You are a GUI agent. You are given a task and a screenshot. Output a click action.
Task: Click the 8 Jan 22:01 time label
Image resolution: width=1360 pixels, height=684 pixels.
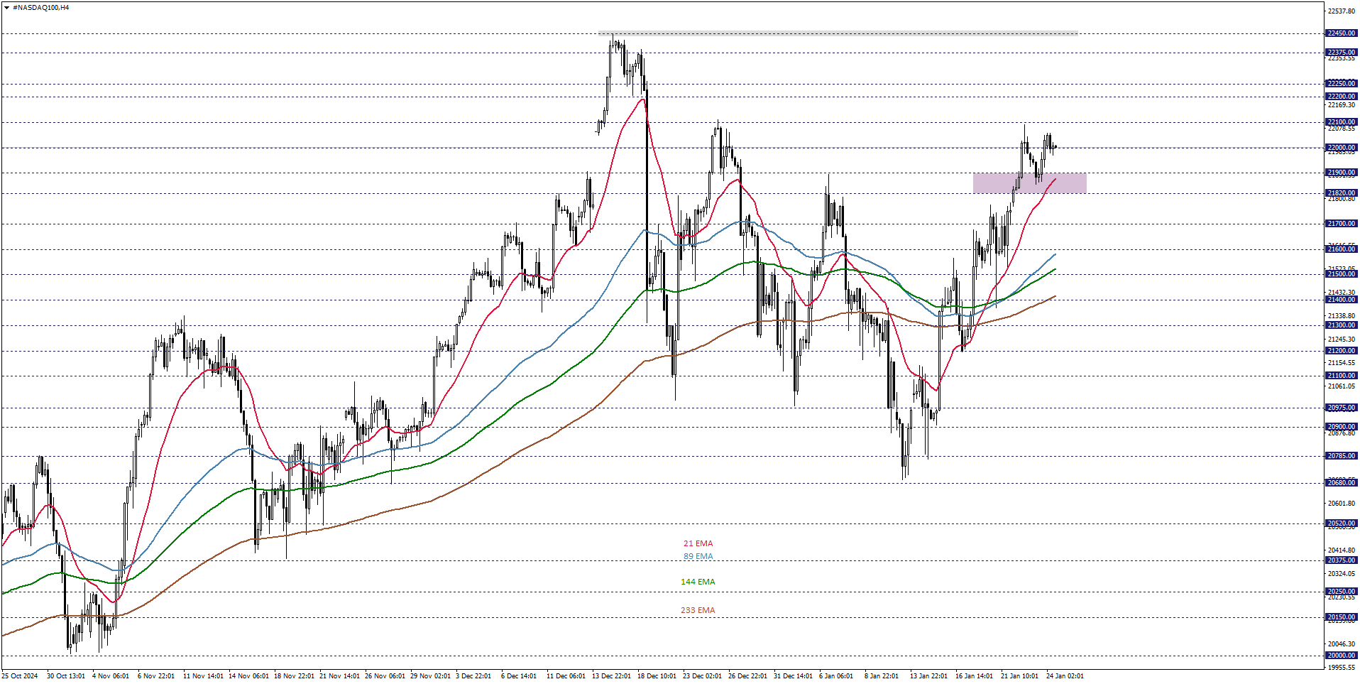(882, 676)
